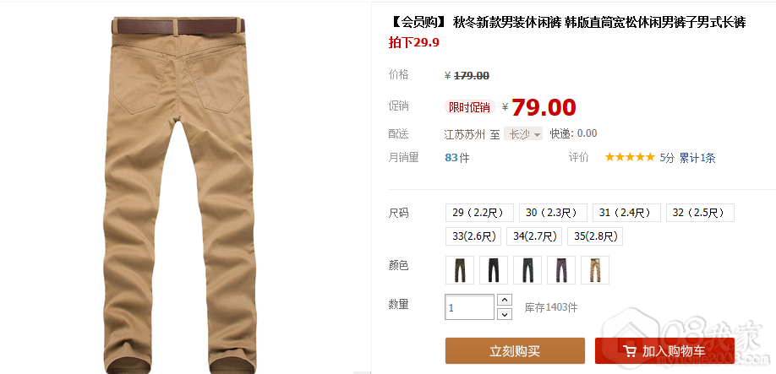Select the black pants color thumbnail
The height and width of the screenshot is (374, 776).
(x=494, y=270)
